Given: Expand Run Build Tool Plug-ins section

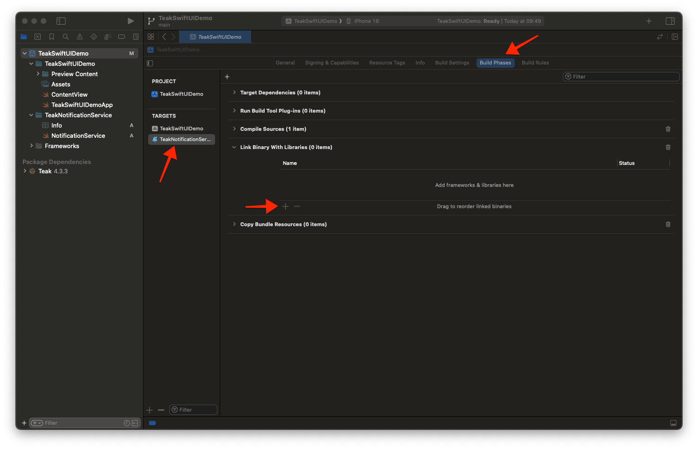Looking at the screenshot, I should click(234, 111).
